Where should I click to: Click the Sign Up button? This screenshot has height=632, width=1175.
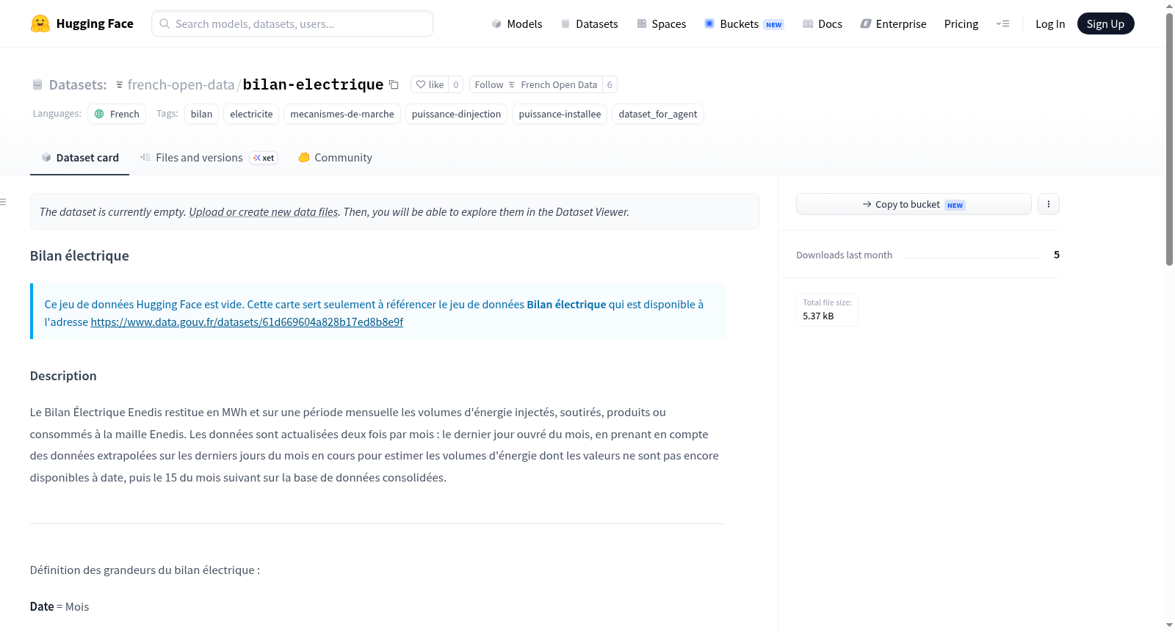1105,23
